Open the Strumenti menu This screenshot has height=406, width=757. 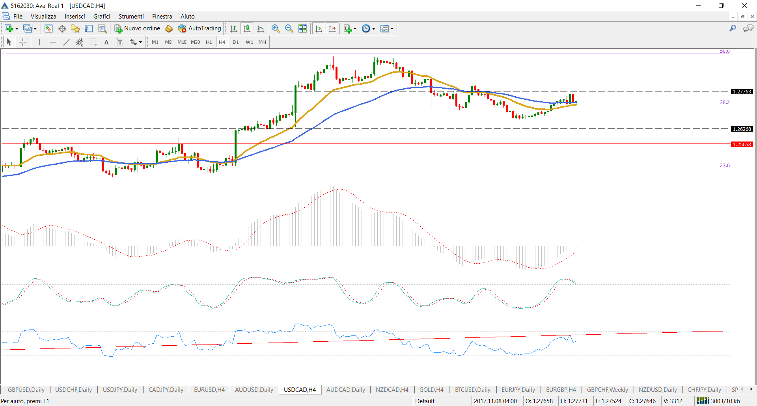click(131, 17)
